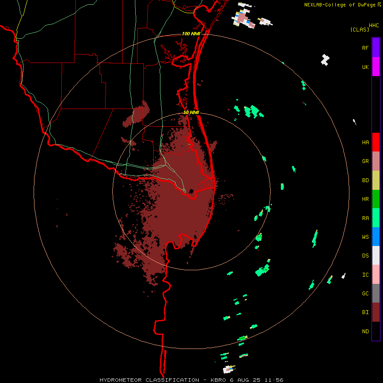Click the [CLAS] units label

coord(360,29)
